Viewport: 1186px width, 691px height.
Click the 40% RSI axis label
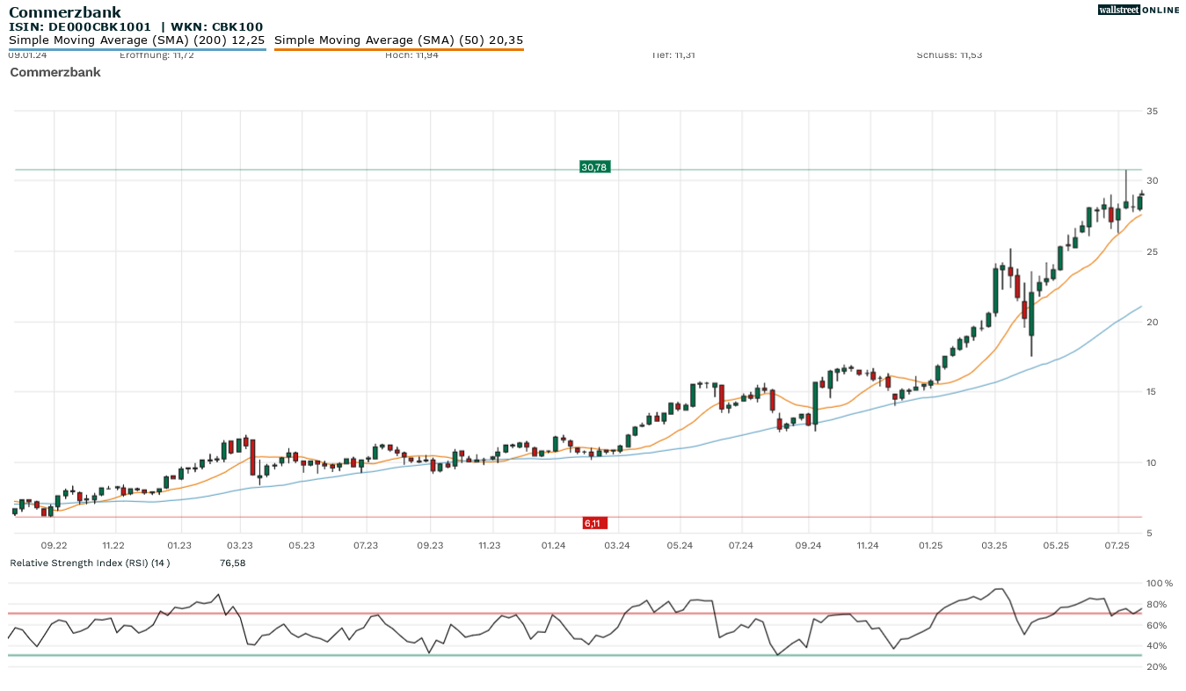coord(1157,646)
